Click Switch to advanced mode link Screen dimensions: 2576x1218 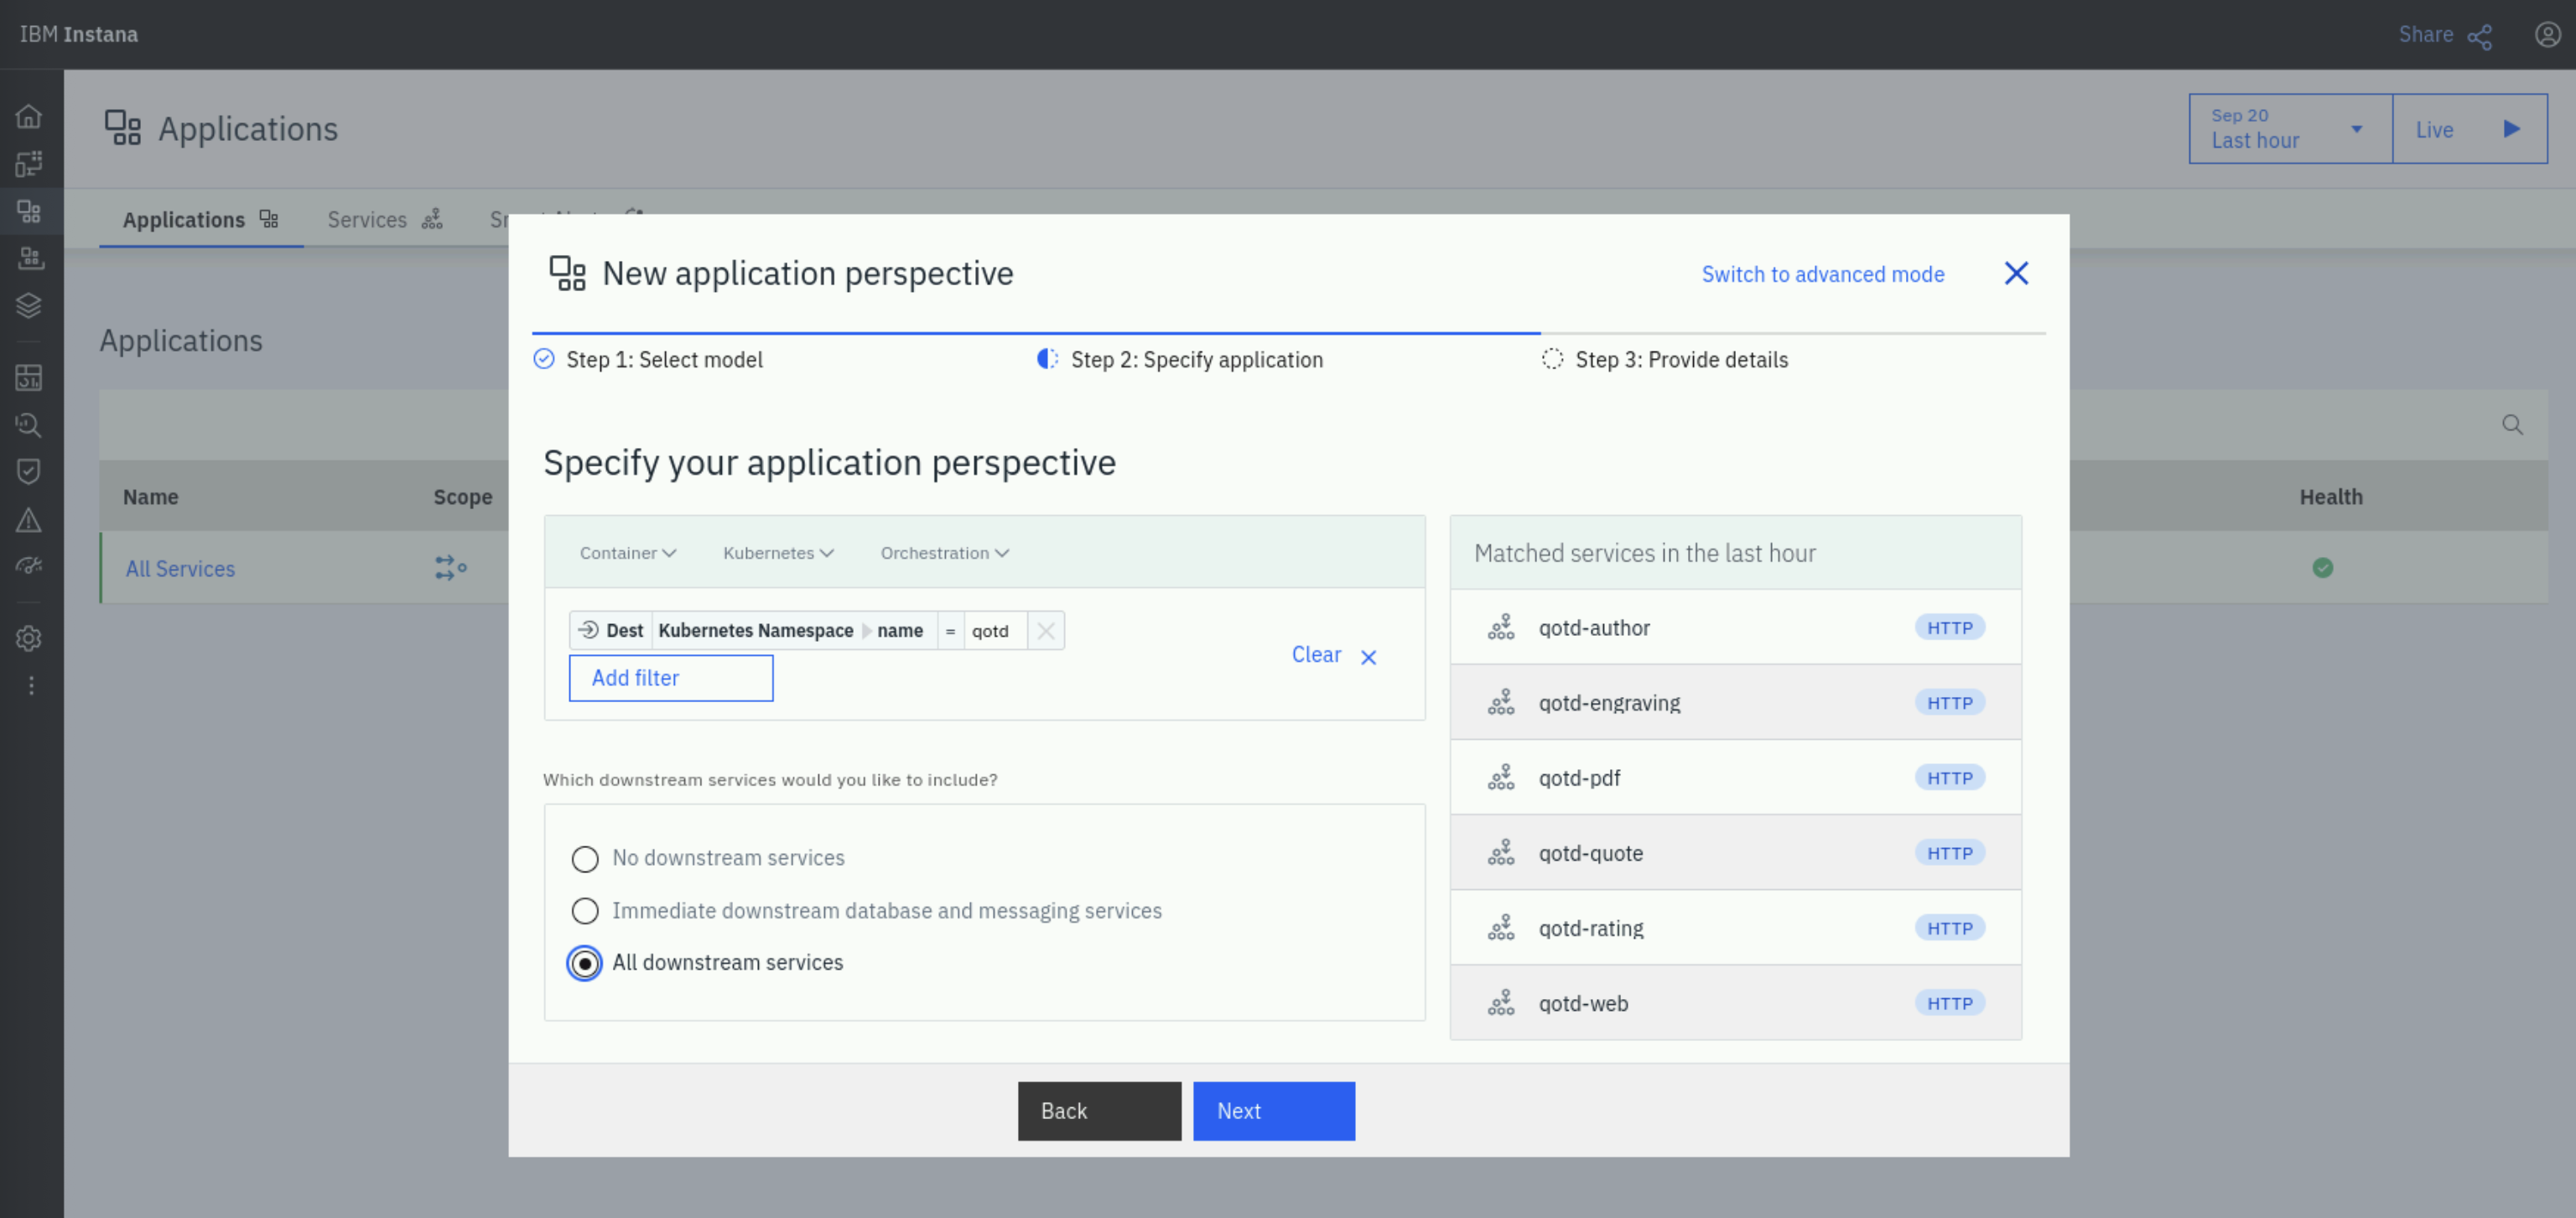1822,274
